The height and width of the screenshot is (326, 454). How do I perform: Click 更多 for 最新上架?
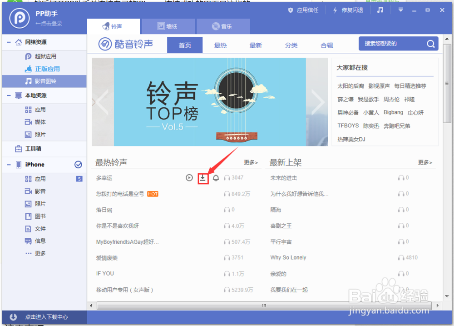(425, 162)
